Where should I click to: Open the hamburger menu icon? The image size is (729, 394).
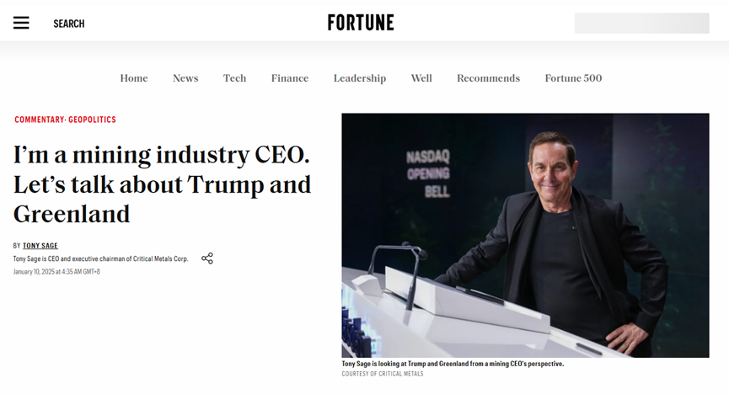click(x=21, y=24)
